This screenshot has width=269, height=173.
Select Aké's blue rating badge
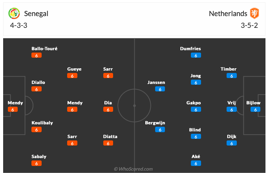[196, 164]
